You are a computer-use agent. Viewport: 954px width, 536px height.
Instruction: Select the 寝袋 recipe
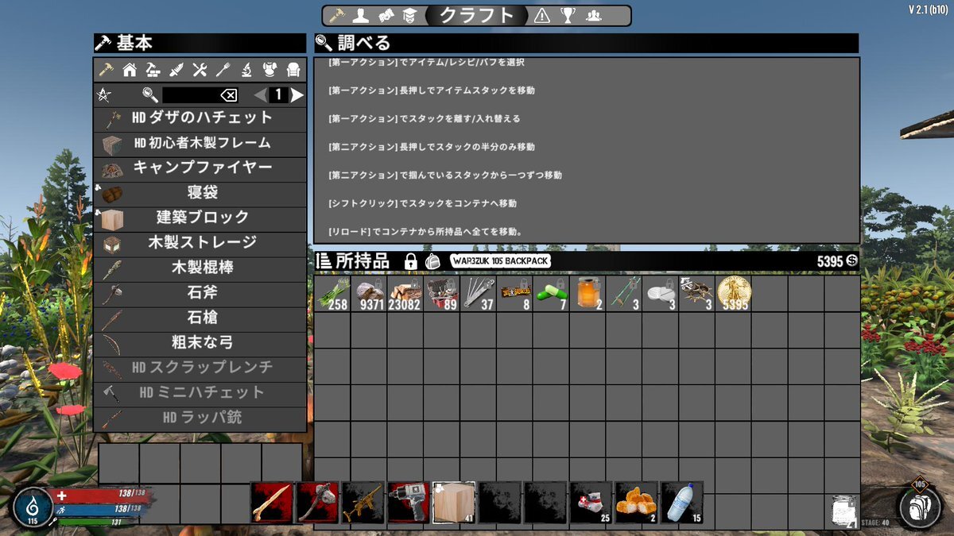[x=200, y=193]
